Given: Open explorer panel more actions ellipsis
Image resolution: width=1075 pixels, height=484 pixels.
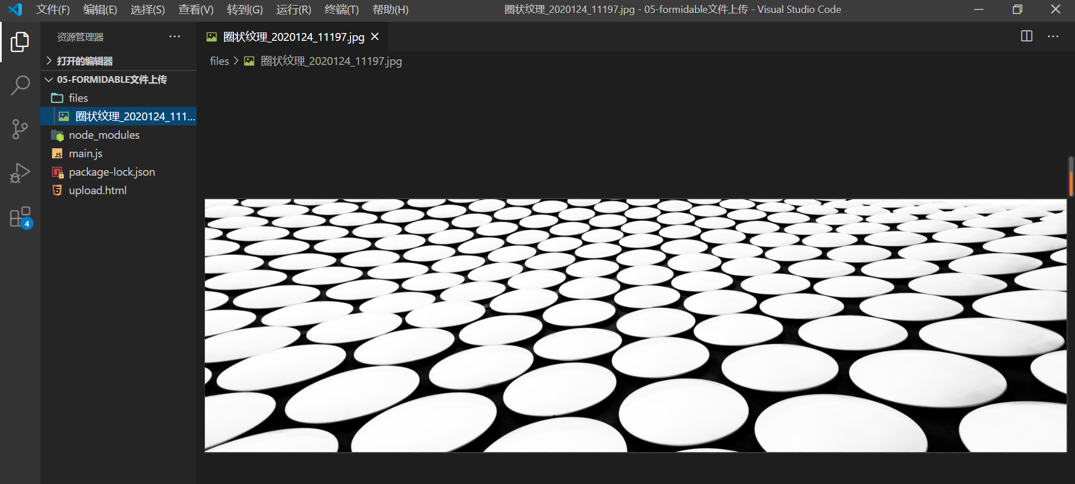Looking at the screenshot, I should (x=175, y=37).
